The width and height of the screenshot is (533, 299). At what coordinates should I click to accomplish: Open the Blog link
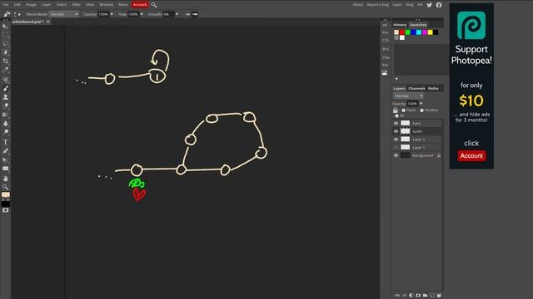[x=410, y=5]
